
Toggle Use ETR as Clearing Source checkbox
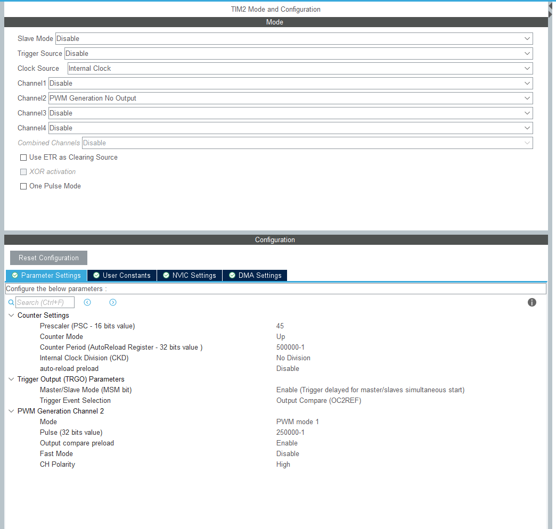pyautogui.click(x=23, y=158)
